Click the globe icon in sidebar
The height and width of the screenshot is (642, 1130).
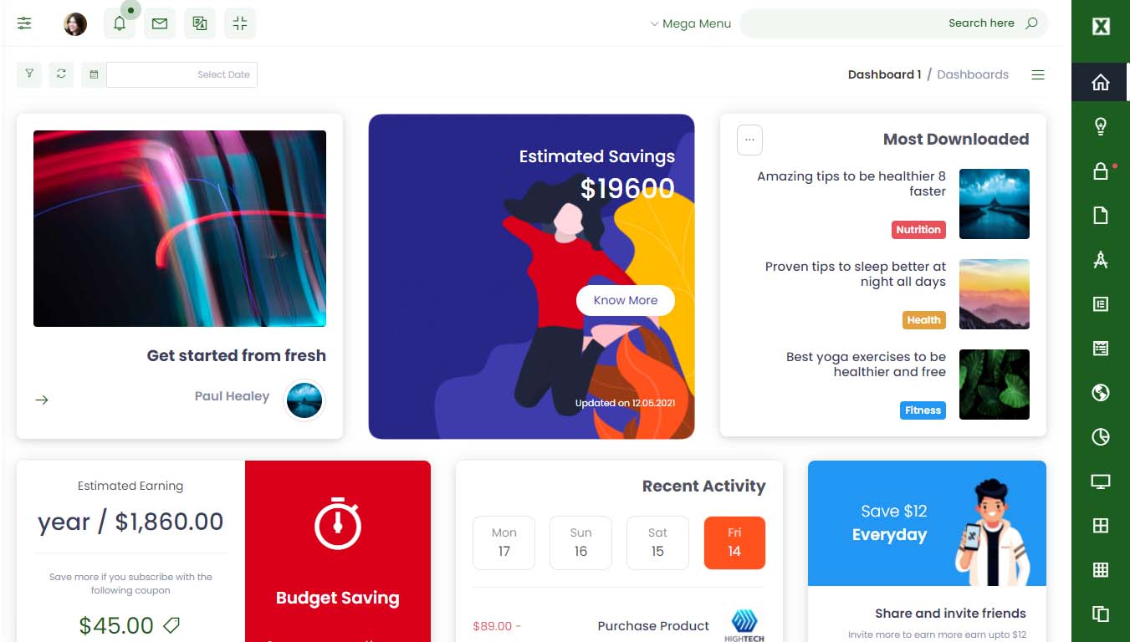click(1101, 392)
